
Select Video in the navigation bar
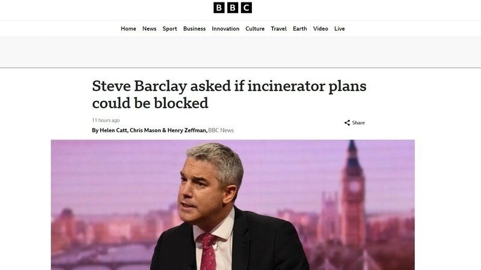[320, 28]
